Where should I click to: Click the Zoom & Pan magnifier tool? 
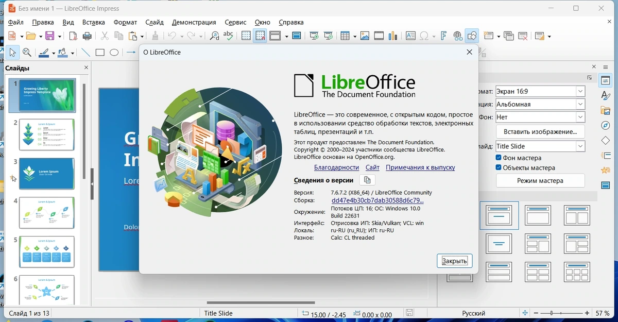(27, 53)
